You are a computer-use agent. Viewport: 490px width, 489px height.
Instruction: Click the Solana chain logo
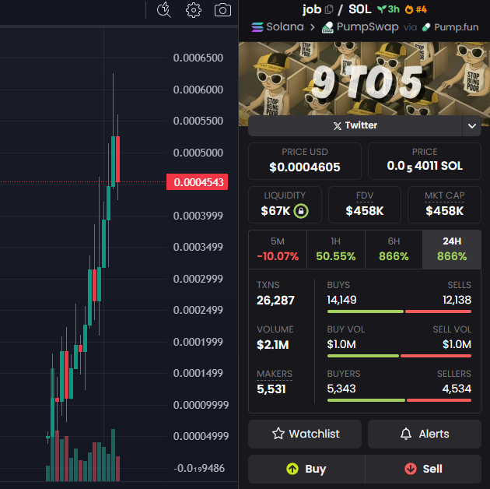pyautogui.click(x=257, y=27)
